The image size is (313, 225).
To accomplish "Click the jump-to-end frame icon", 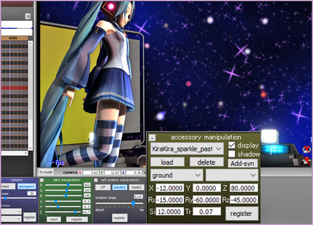I will (28, 16).
